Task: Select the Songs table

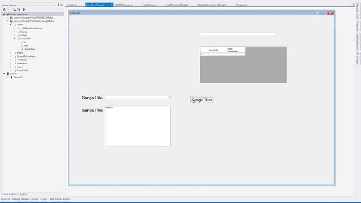Action: coord(23,35)
